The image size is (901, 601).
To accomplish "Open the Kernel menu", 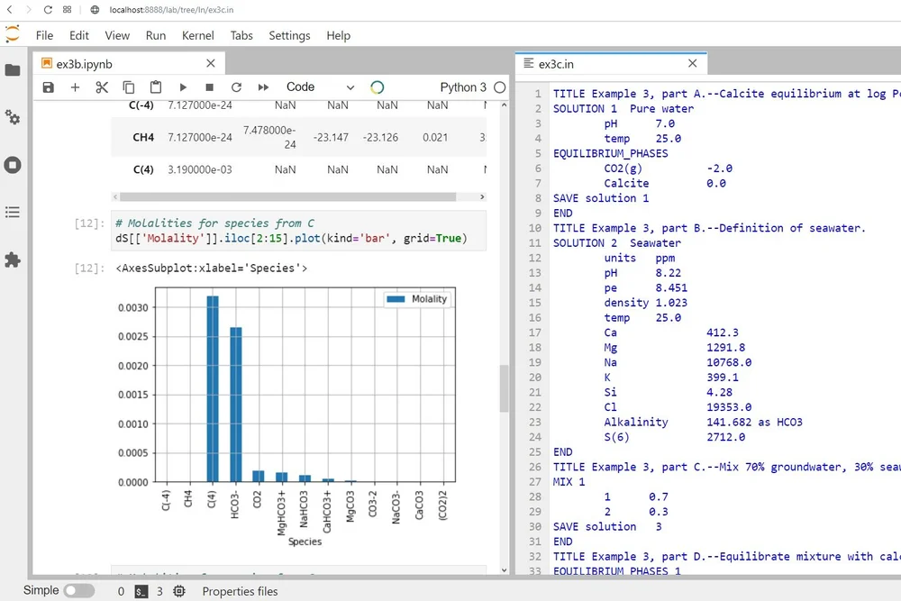I will point(197,35).
